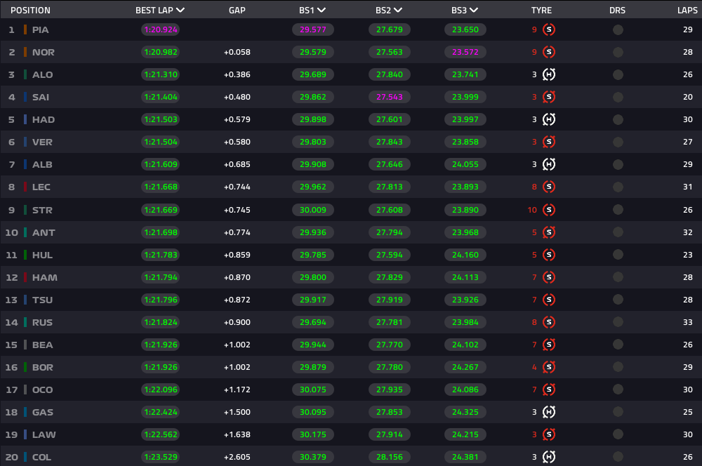Click the DRS indicator for NOR
702x466 pixels.
(x=618, y=52)
